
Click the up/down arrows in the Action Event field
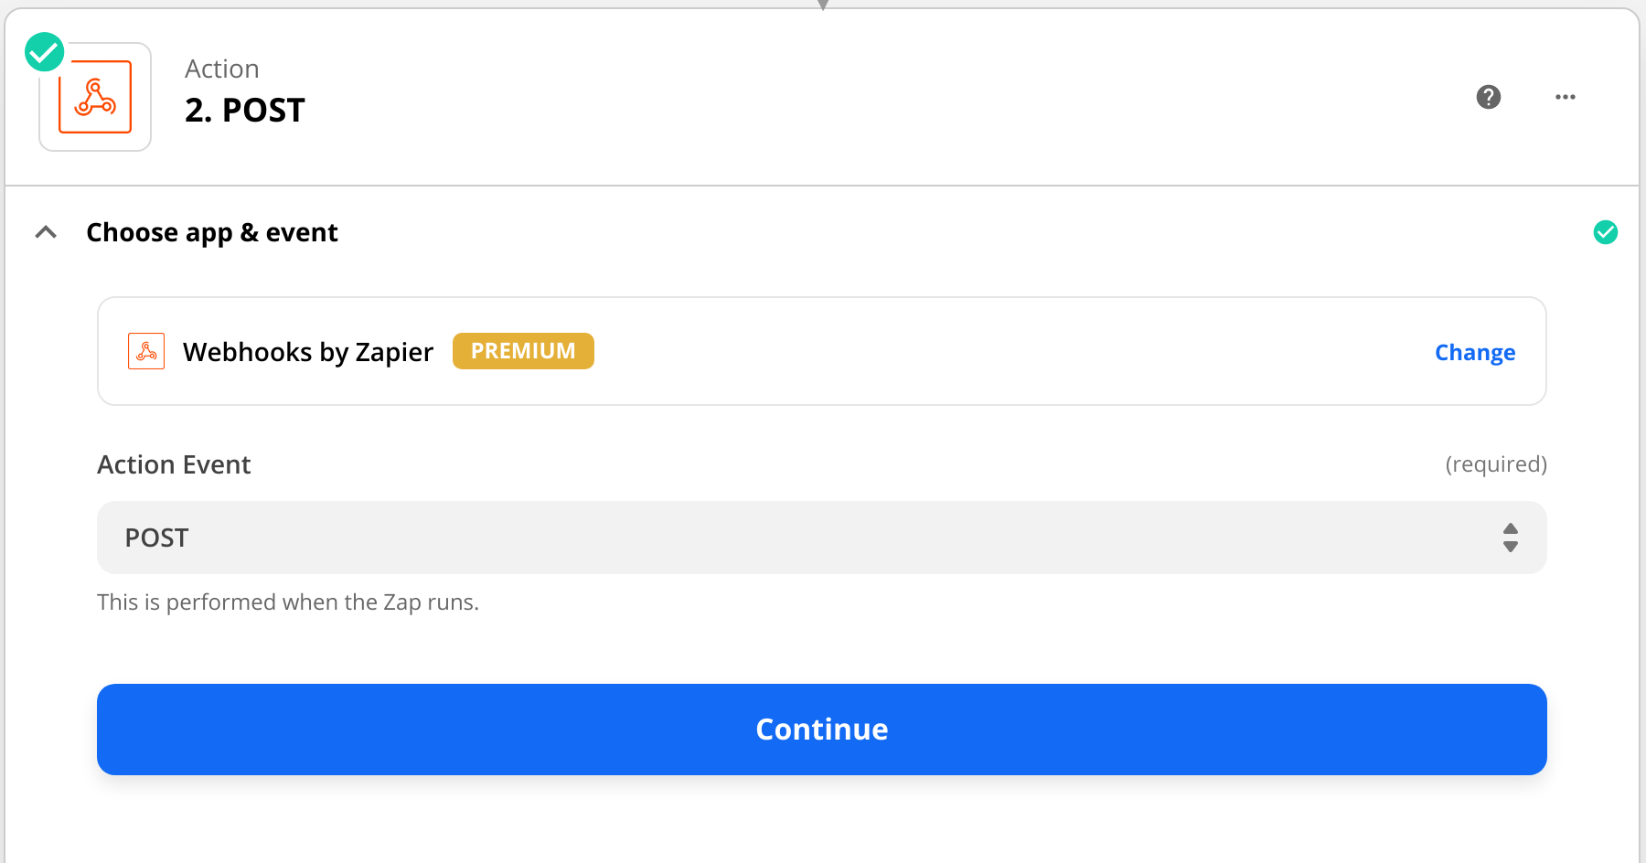pos(1510,538)
